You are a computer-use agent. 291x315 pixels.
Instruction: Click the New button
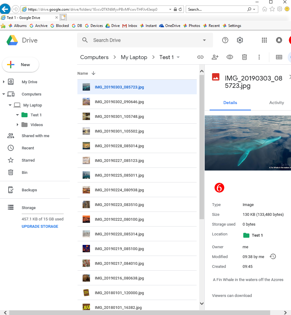coord(21,65)
